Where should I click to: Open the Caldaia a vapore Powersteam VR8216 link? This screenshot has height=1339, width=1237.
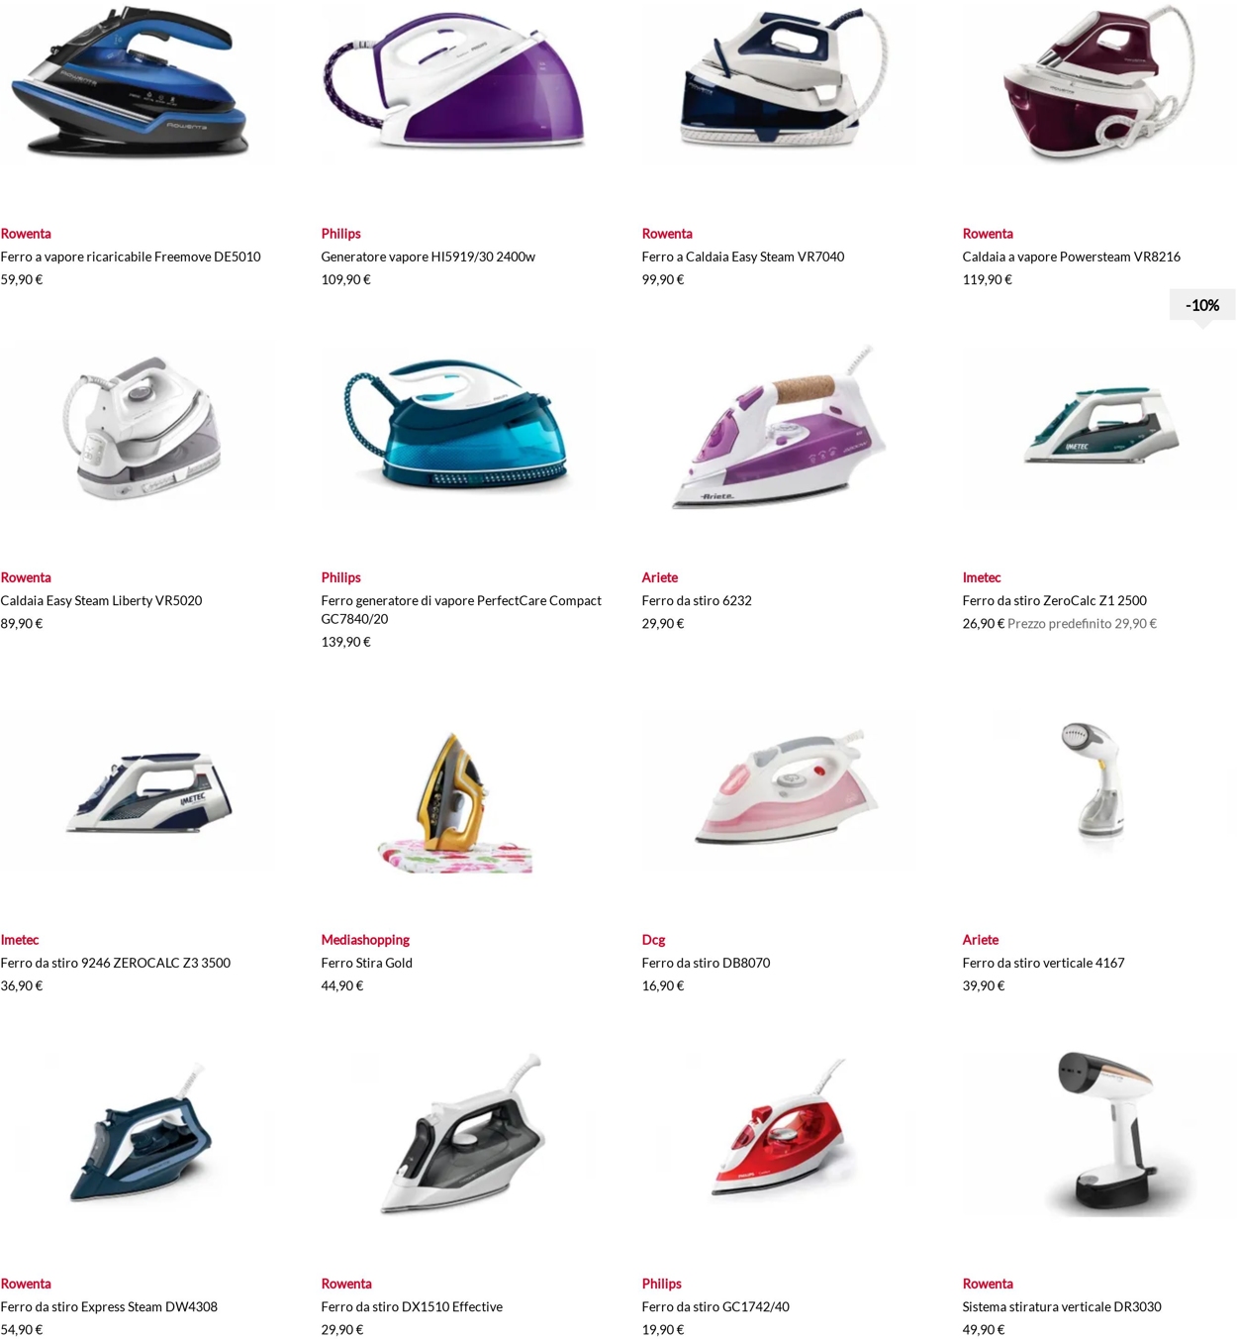pos(1071,257)
